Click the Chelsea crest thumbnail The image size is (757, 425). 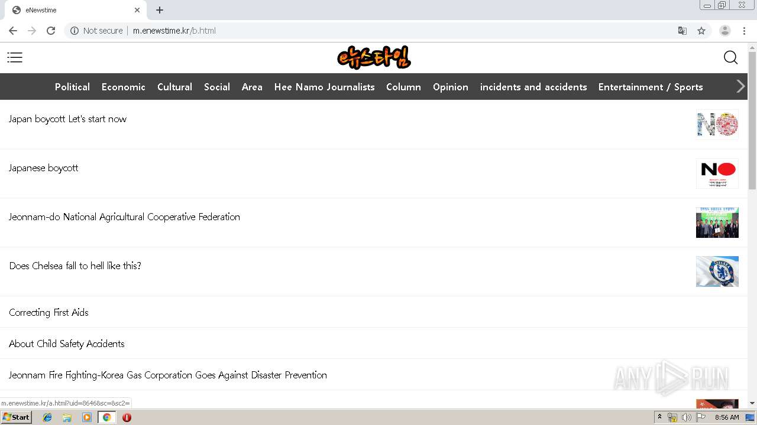(x=717, y=271)
